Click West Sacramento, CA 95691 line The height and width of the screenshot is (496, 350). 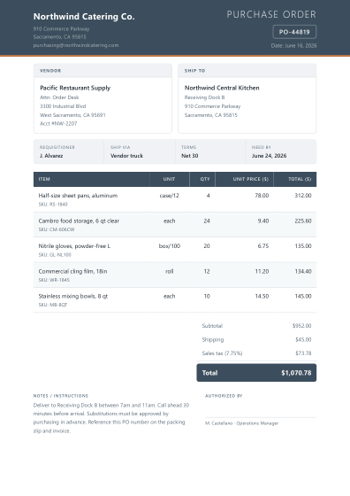click(x=72, y=115)
